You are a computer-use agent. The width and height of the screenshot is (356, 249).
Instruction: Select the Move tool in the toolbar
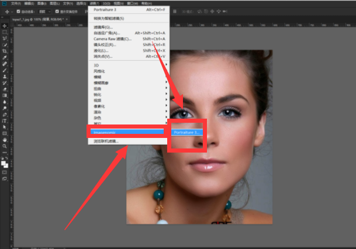click(x=5, y=26)
